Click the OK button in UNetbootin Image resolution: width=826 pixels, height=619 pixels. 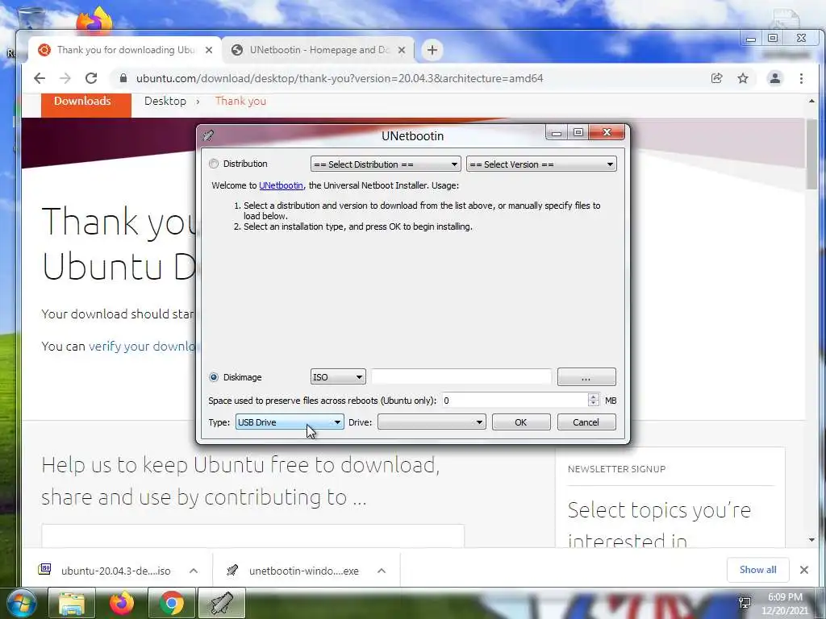[x=520, y=422]
